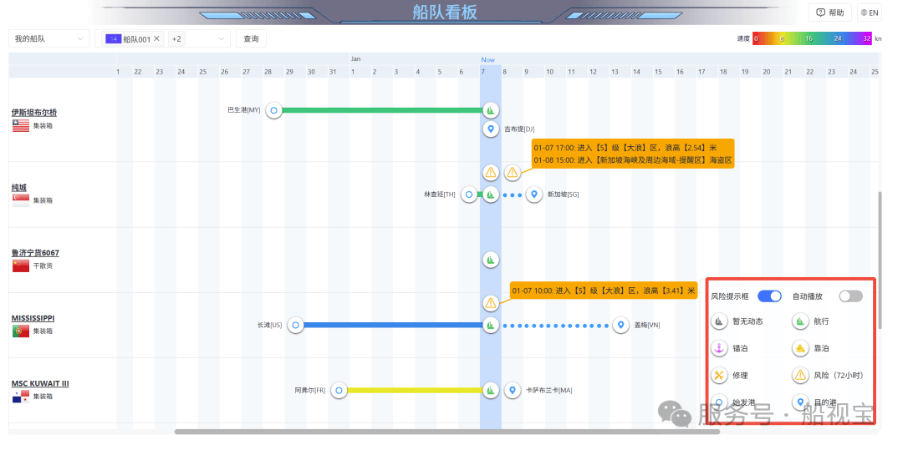Click the horizontal timeline scrollbar
The image size is (903, 450).
pos(435,432)
